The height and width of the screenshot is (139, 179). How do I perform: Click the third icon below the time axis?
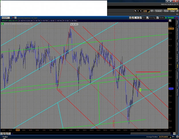coord(7,134)
